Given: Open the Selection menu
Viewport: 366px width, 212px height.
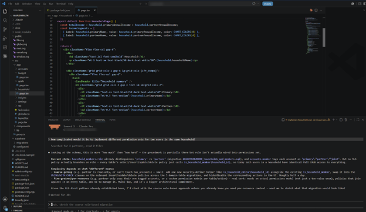Looking at the screenshot, I should click(x=27, y=4).
